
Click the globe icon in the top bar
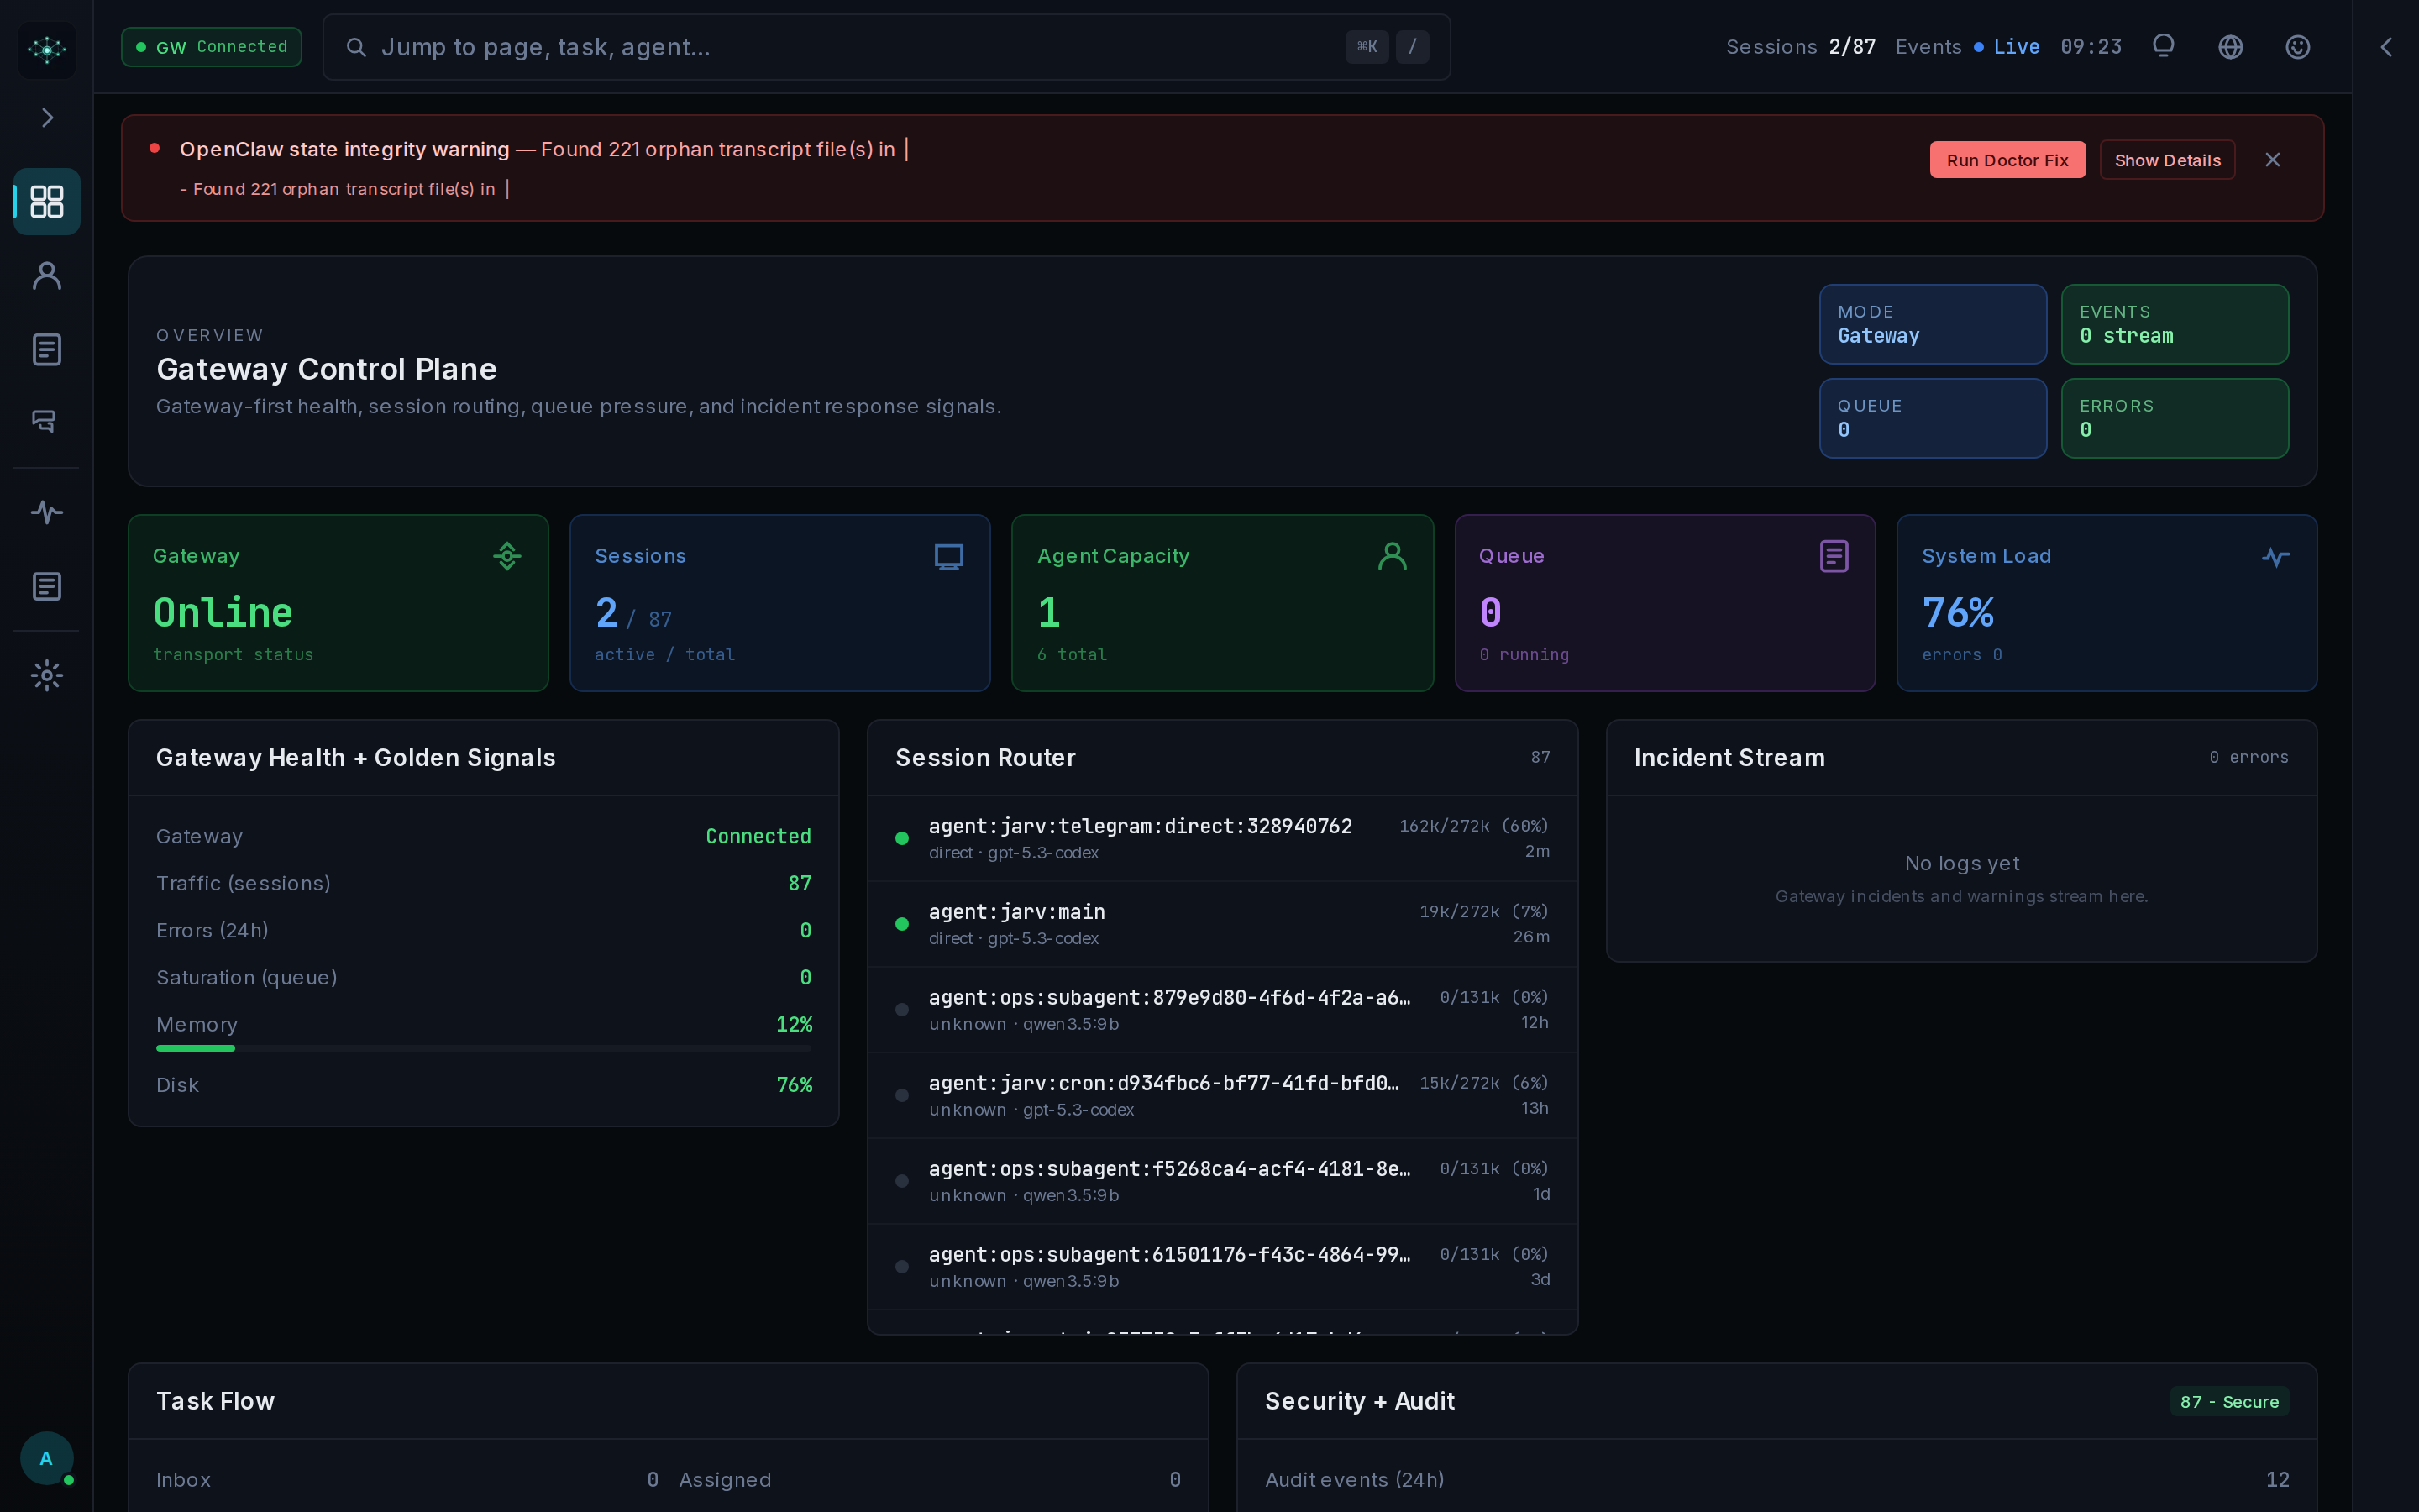pyautogui.click(x=2229, y=46)
